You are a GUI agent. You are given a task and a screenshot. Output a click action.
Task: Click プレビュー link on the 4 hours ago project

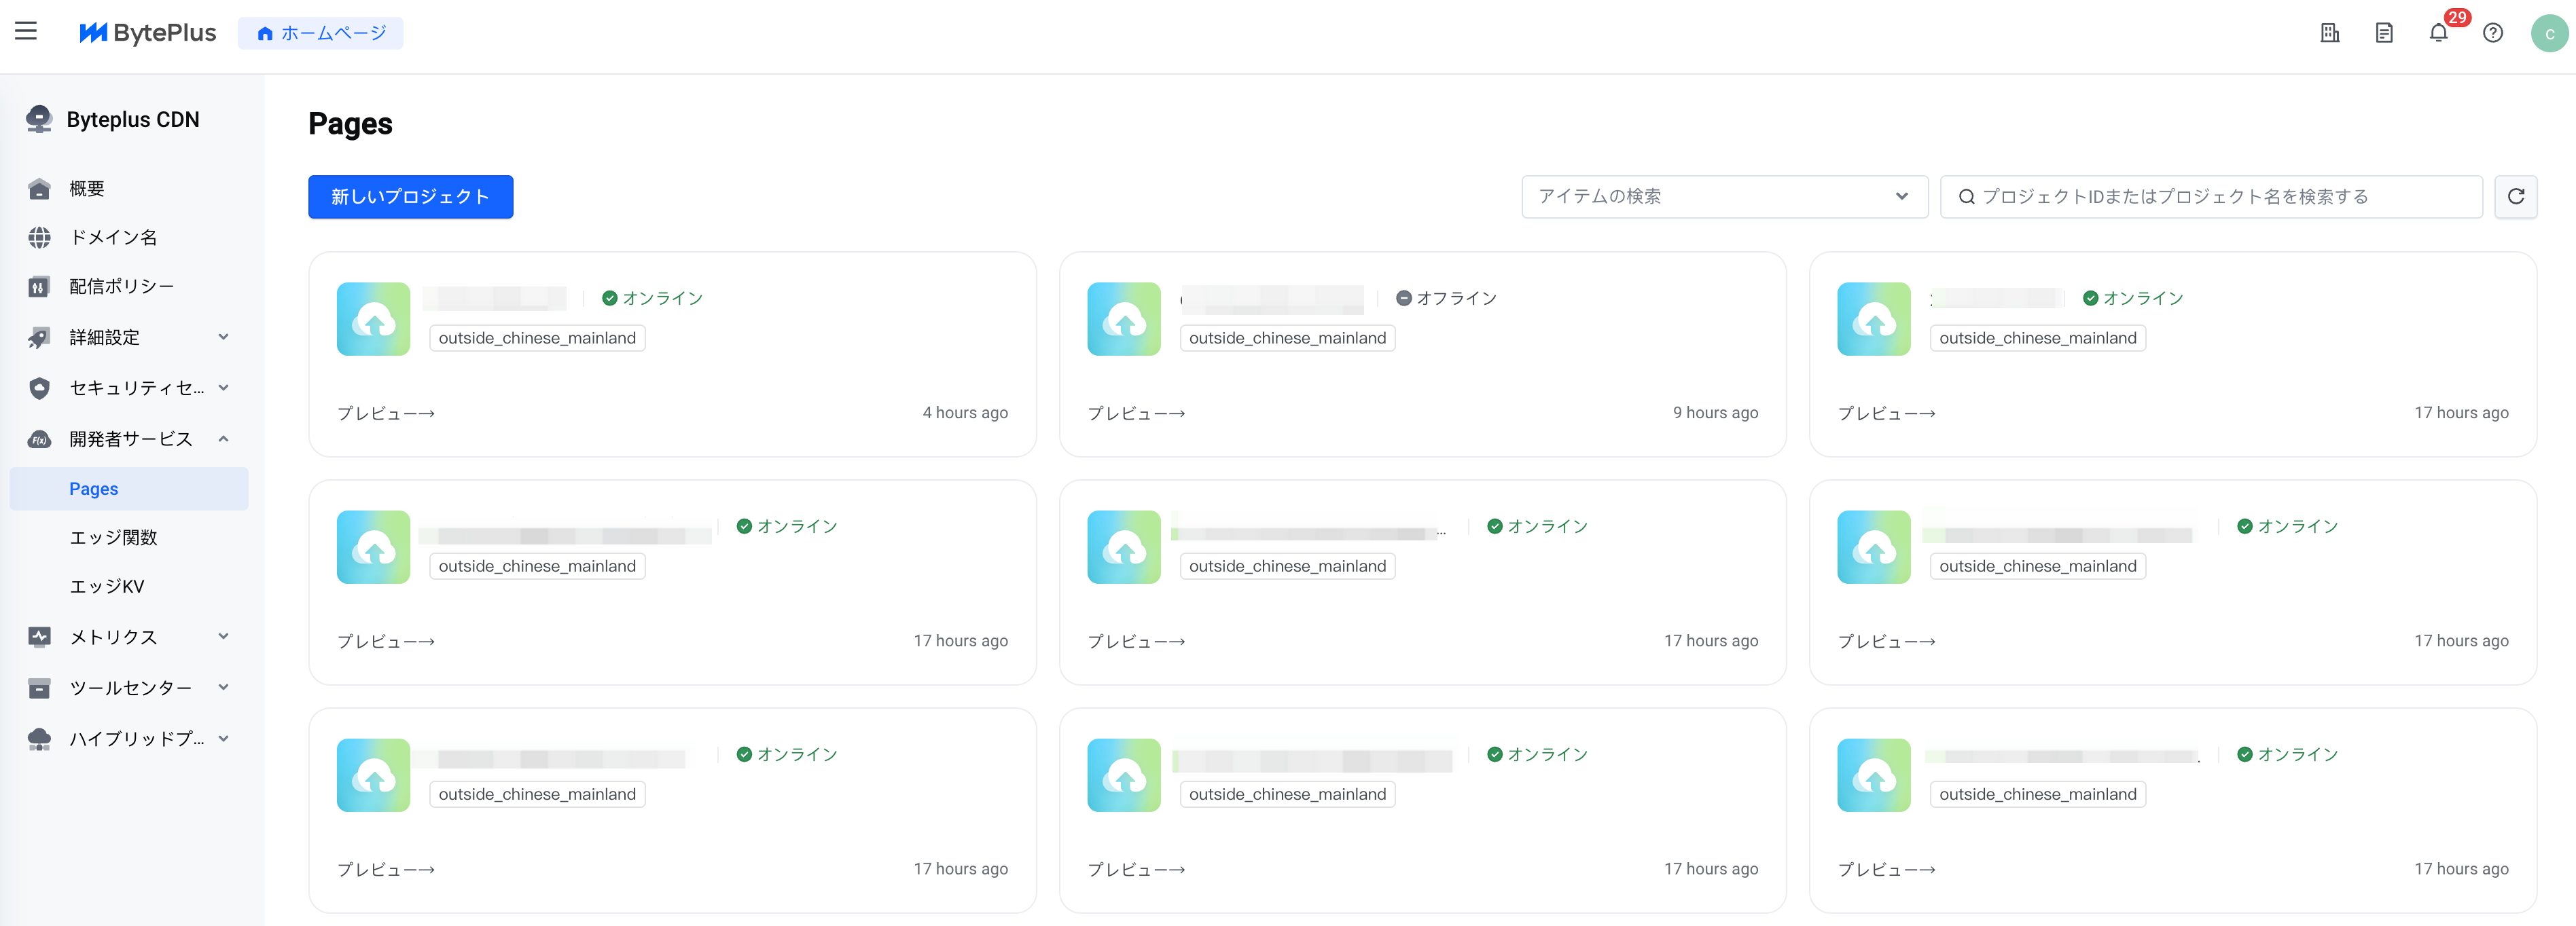[x=385, y=413]
